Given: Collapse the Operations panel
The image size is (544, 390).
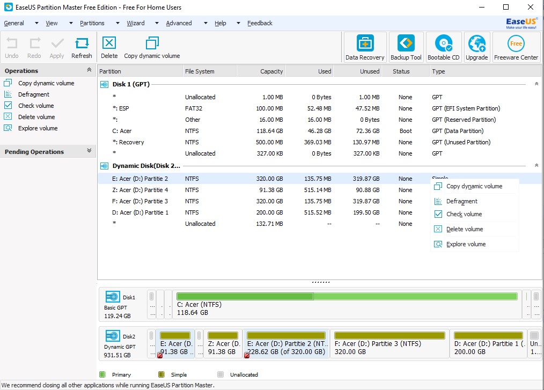Looking at the screenshot, I should coord(89,70).
